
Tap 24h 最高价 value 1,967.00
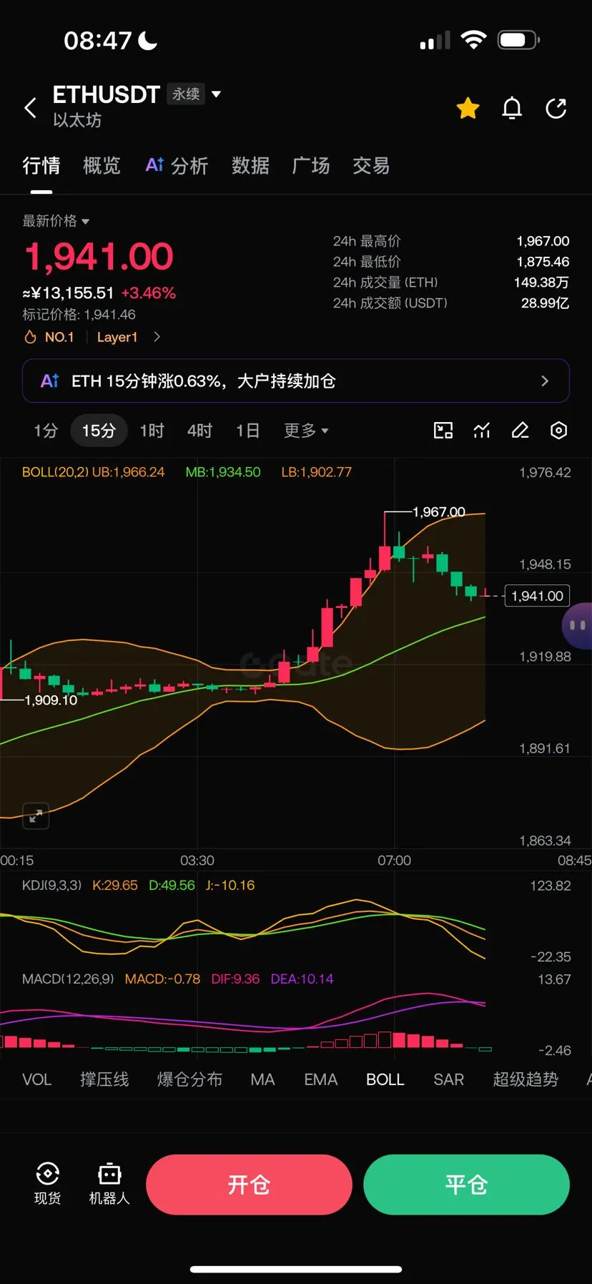[543, 241]
